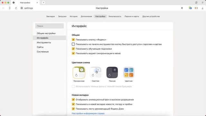
Task: Enable quick access button for passwords and cards
Action: tap(73, 44)
